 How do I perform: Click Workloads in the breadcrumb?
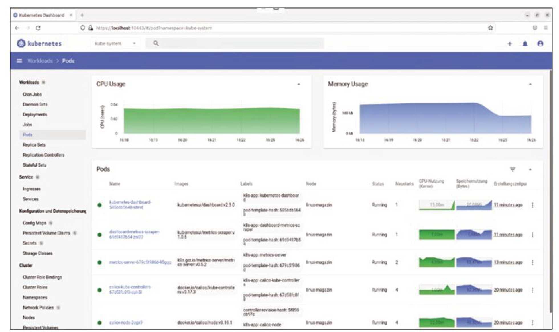point(40,61)
